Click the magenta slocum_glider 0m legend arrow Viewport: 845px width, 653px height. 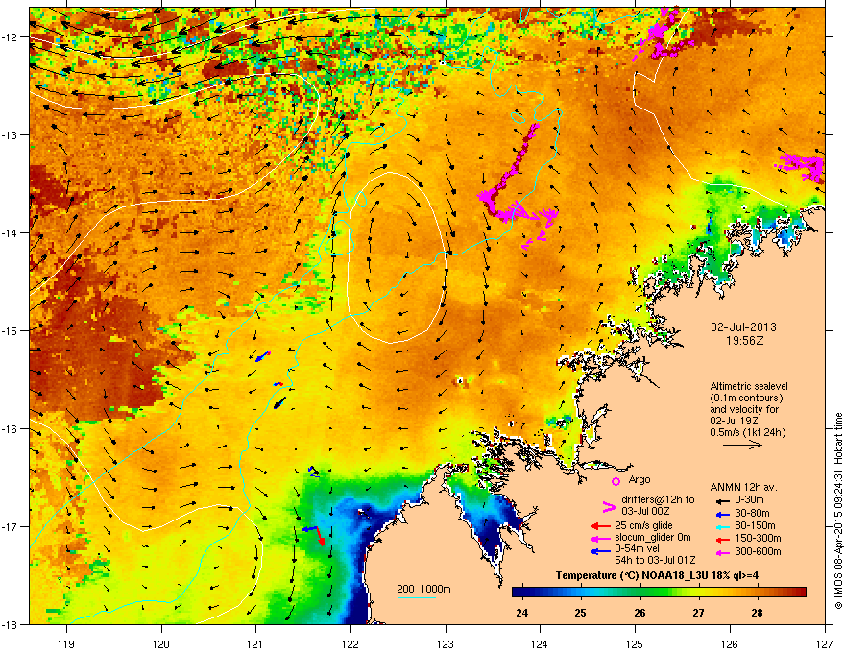(x=600, y=538)
